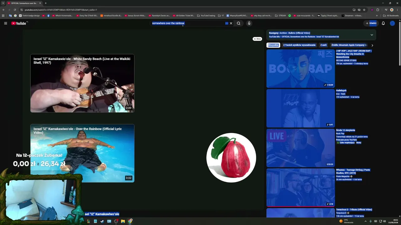Click the red fruit image circle

pos(231,157)
